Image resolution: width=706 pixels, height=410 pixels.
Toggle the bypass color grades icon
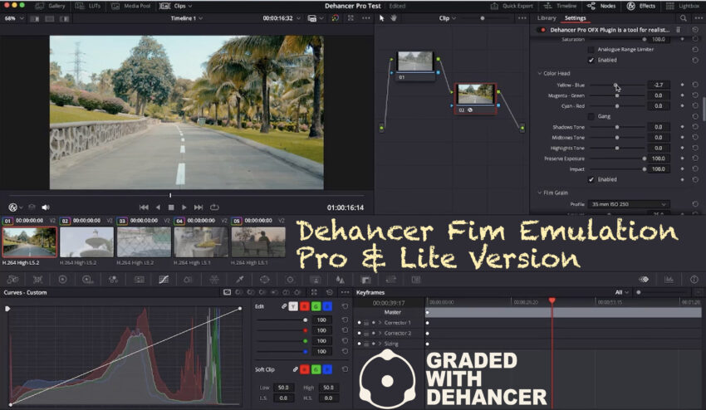coord(335,18)
